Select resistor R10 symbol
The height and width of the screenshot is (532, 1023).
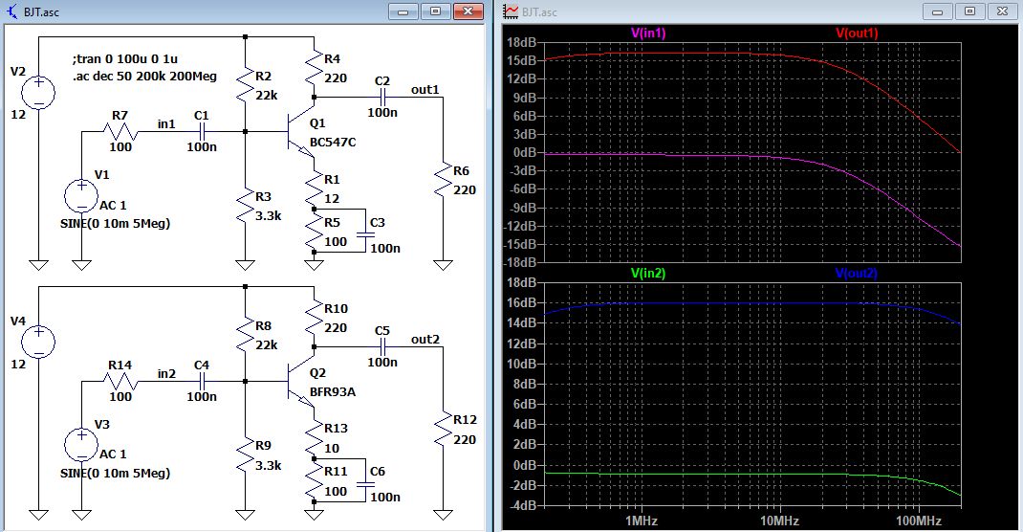[x=314, y=318]
